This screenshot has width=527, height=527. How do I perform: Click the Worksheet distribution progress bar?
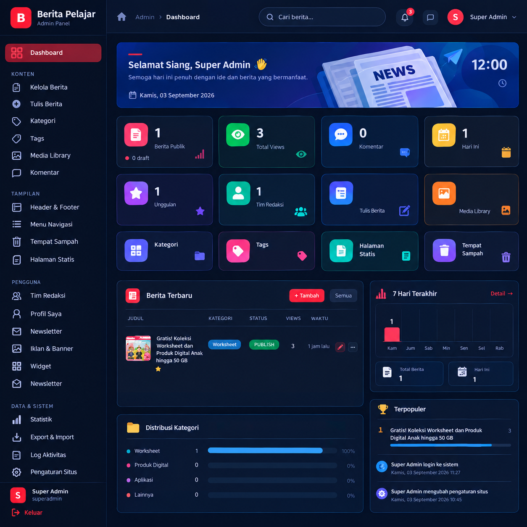click(x=272, y=451)
